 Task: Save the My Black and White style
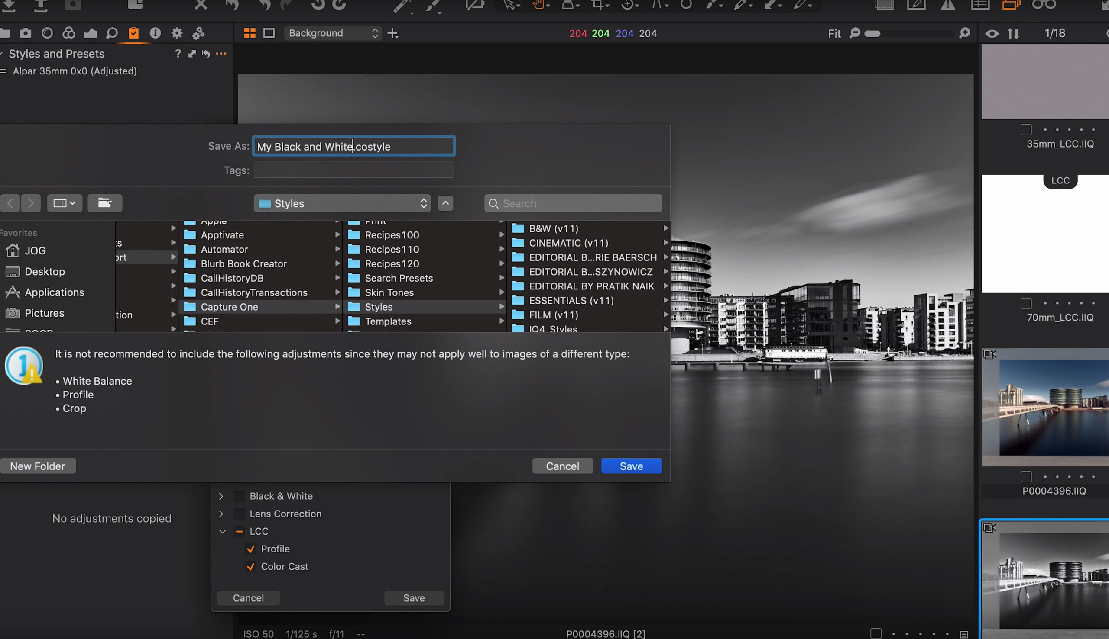(x=631, y=466)
